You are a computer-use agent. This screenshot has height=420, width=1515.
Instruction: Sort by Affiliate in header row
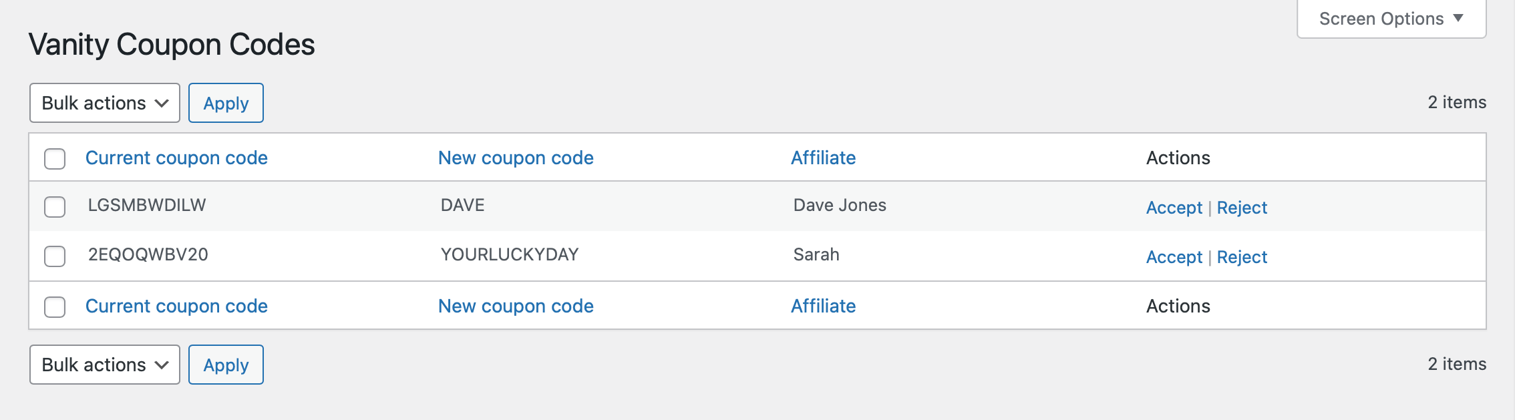click(823, 158)
